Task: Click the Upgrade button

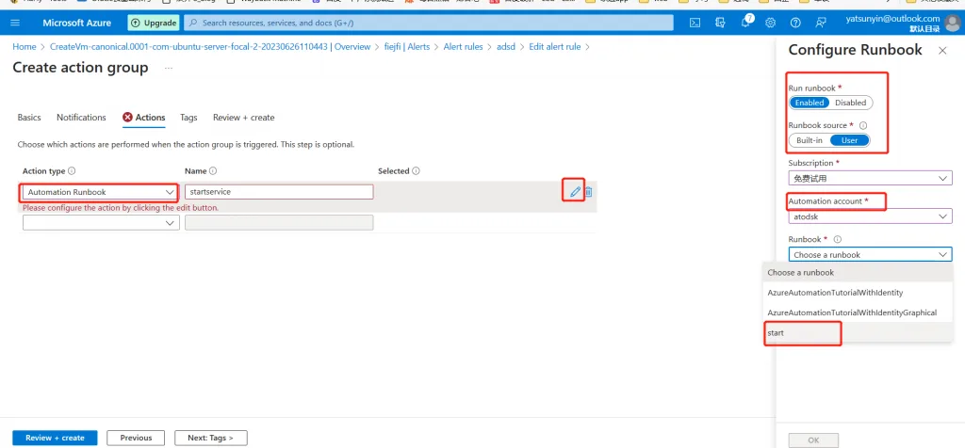Action: (x=154, y=23)
